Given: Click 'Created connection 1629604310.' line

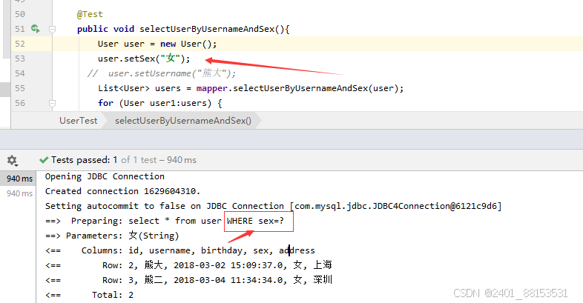Looking at the screenshot, I should [x=122, y=191].
